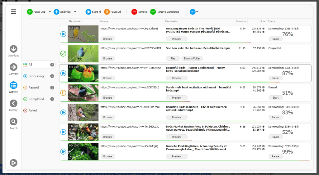Viewport: 319px width, 175px height.
Task: Click status icon of Birds in Nature row
Action: click(63, 112)
